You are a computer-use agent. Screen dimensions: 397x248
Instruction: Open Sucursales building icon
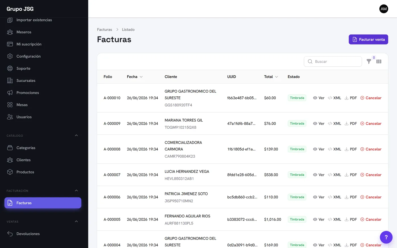point(10,80)
